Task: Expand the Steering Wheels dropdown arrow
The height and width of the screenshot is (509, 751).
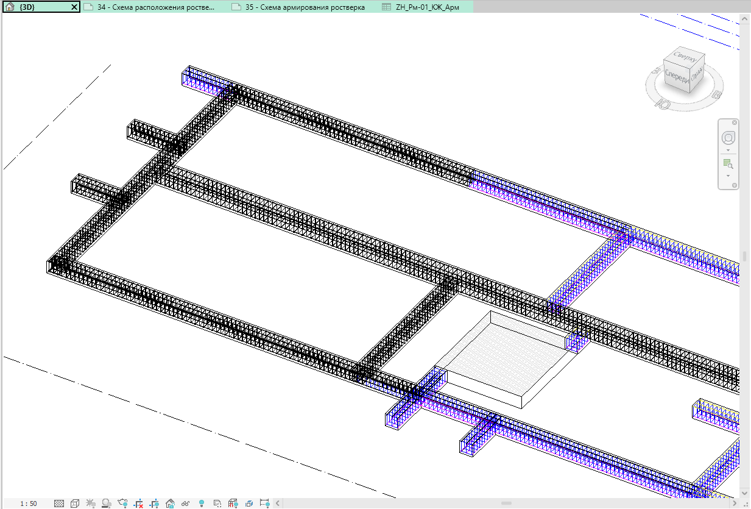Action: tap(728, 149)
